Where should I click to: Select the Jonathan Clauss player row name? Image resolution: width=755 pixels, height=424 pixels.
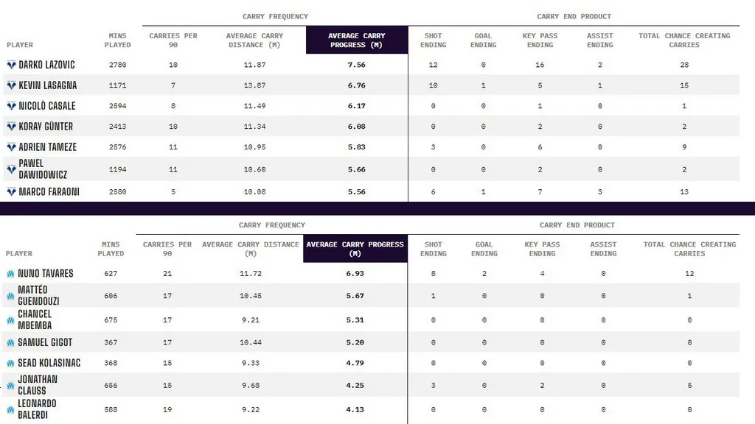click(37, 385)
